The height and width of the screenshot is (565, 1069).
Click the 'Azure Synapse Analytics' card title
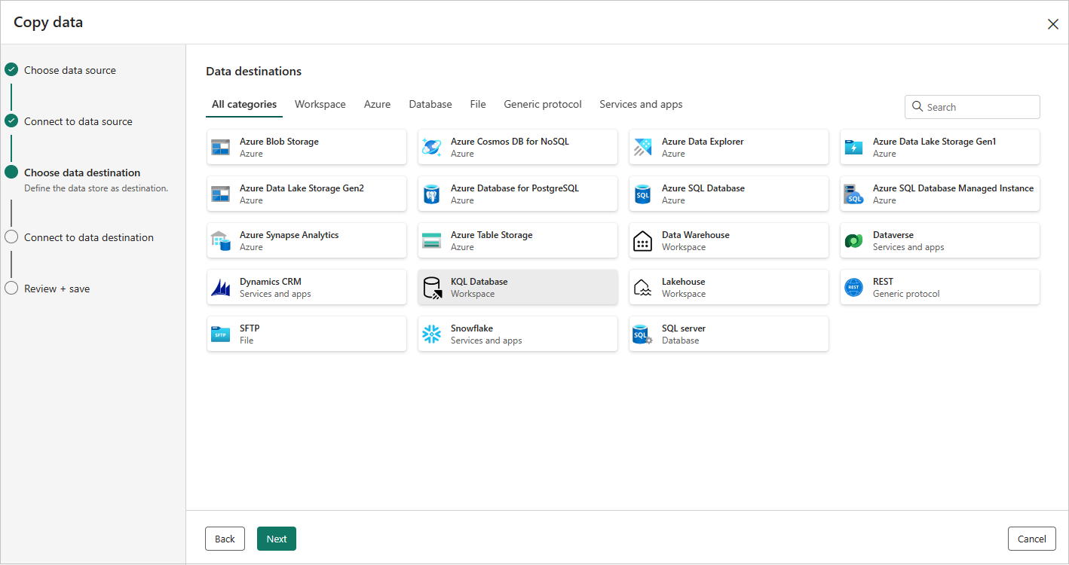coord(289,235)
